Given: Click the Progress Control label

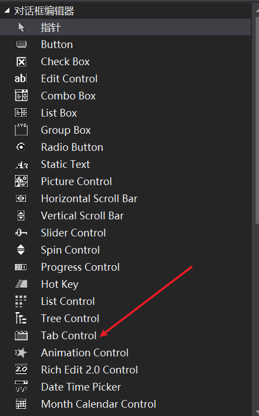Looking at the screenshot, I should pyautogui.click(x=80, y=267).
